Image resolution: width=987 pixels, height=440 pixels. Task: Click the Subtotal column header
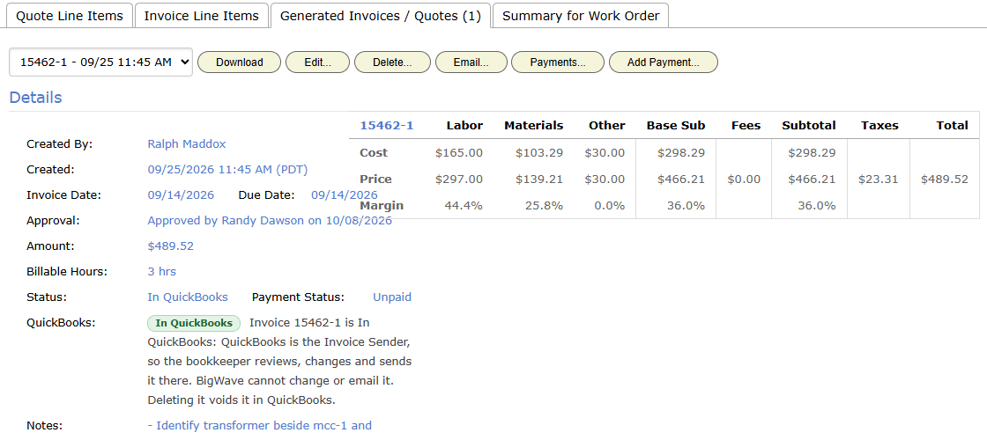click(x=809, y=125)
